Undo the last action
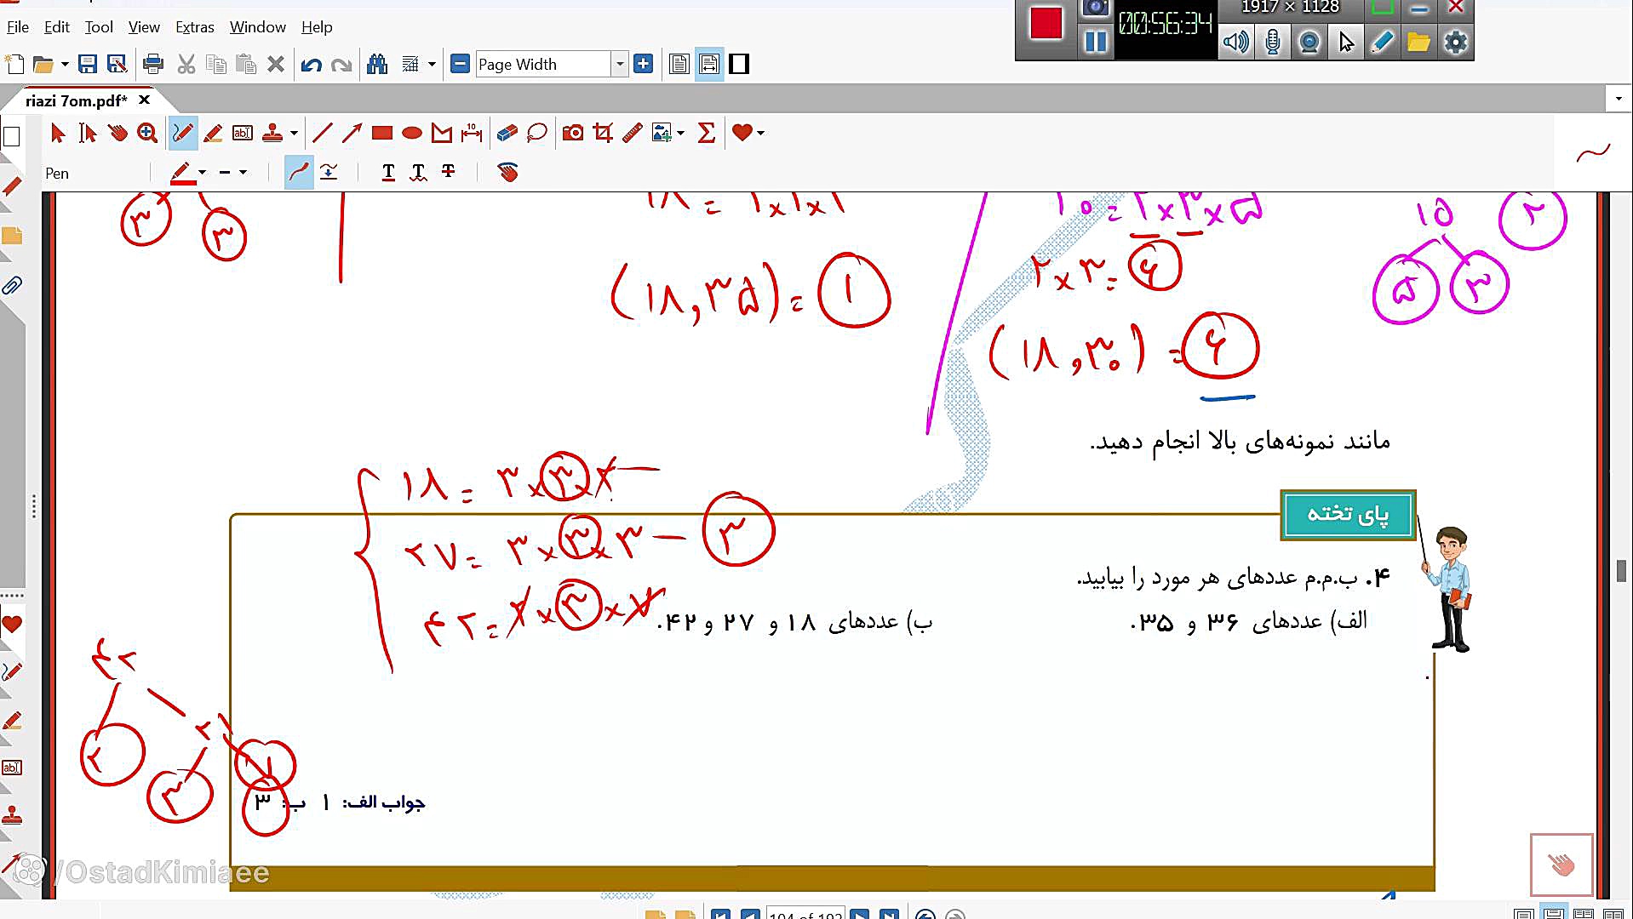 pos(311,64)
